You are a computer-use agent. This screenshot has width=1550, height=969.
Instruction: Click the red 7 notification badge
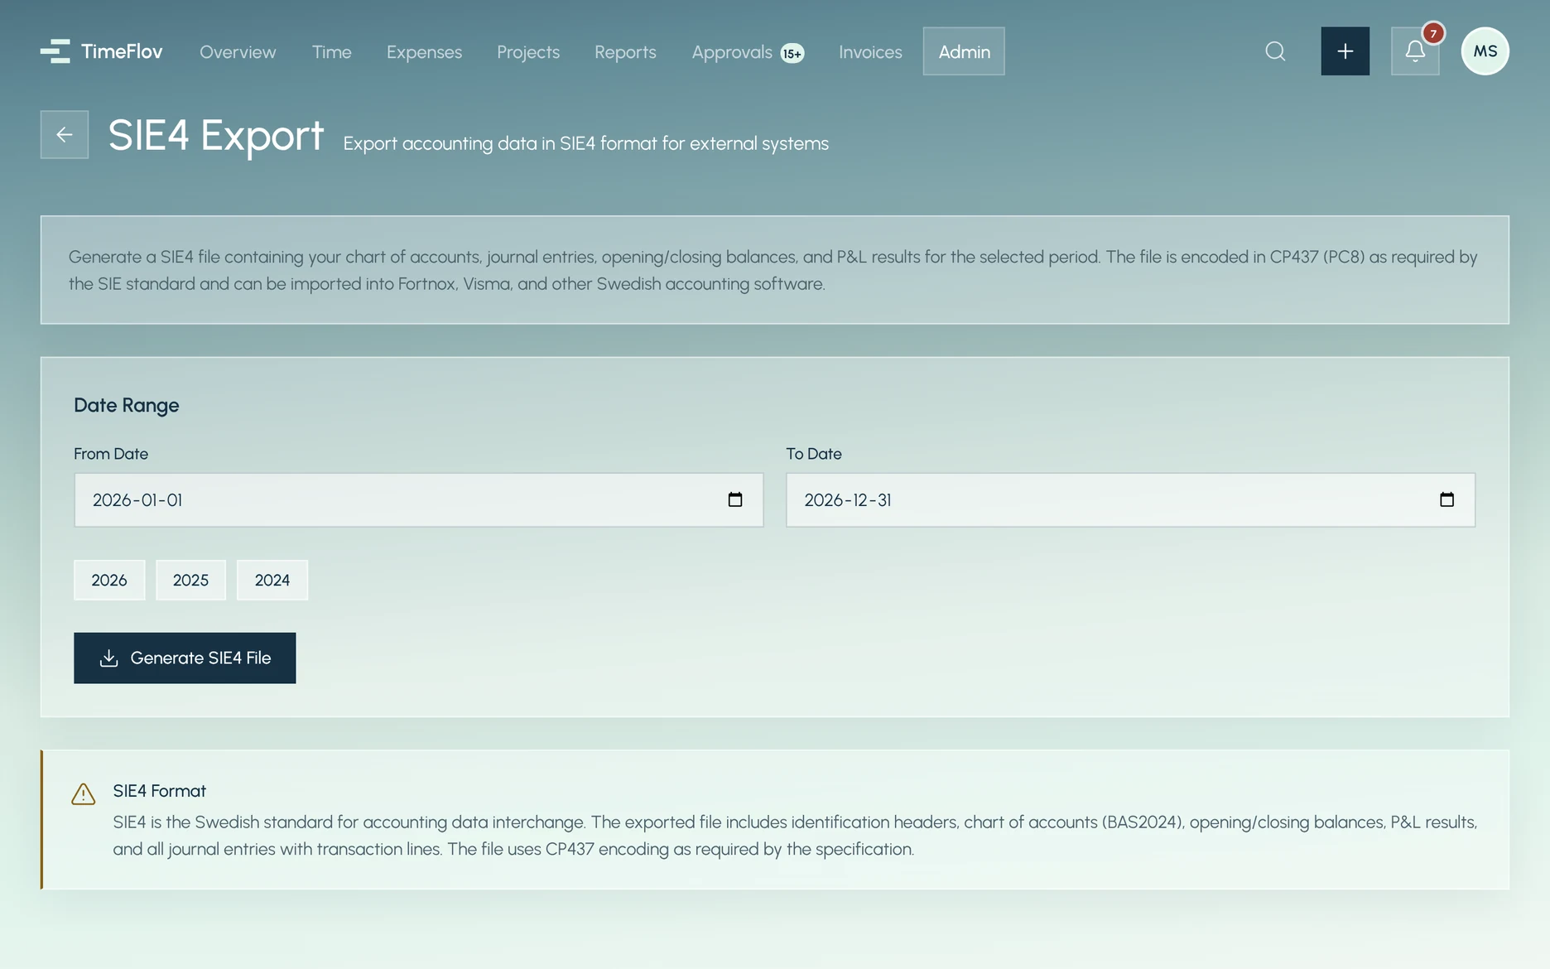click(x=1433, y=33)
